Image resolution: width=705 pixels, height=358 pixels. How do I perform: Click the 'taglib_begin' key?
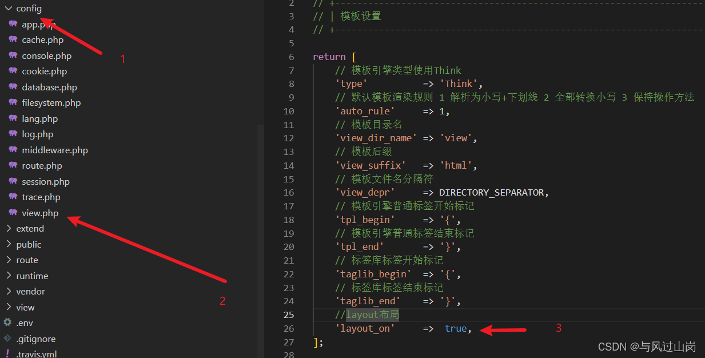pyautogui.click(x=373, y=274)
